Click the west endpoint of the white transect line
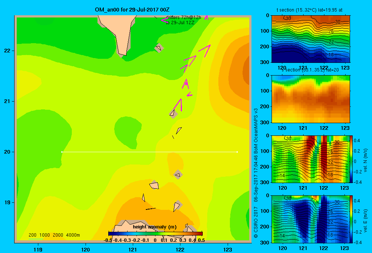Viewport: 372px width, 253px height. pos(62,152)
